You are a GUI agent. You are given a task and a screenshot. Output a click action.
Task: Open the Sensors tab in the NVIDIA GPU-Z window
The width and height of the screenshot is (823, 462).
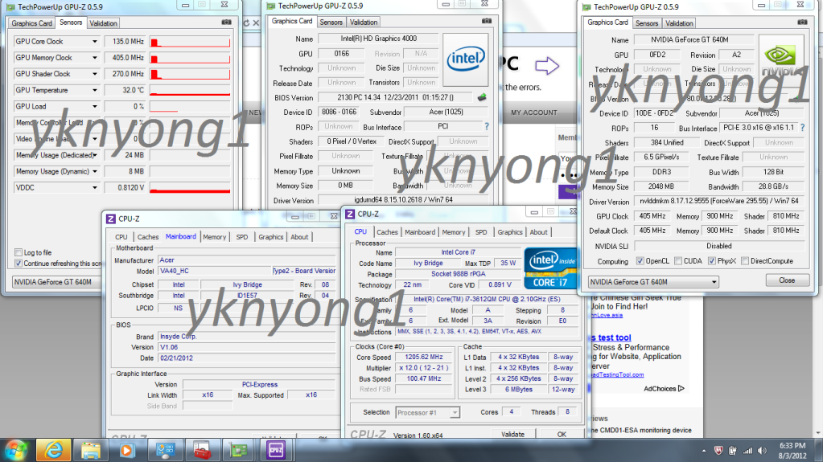pos(646,23)
